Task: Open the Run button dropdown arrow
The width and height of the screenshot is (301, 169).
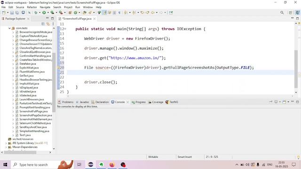Action: 48,13
